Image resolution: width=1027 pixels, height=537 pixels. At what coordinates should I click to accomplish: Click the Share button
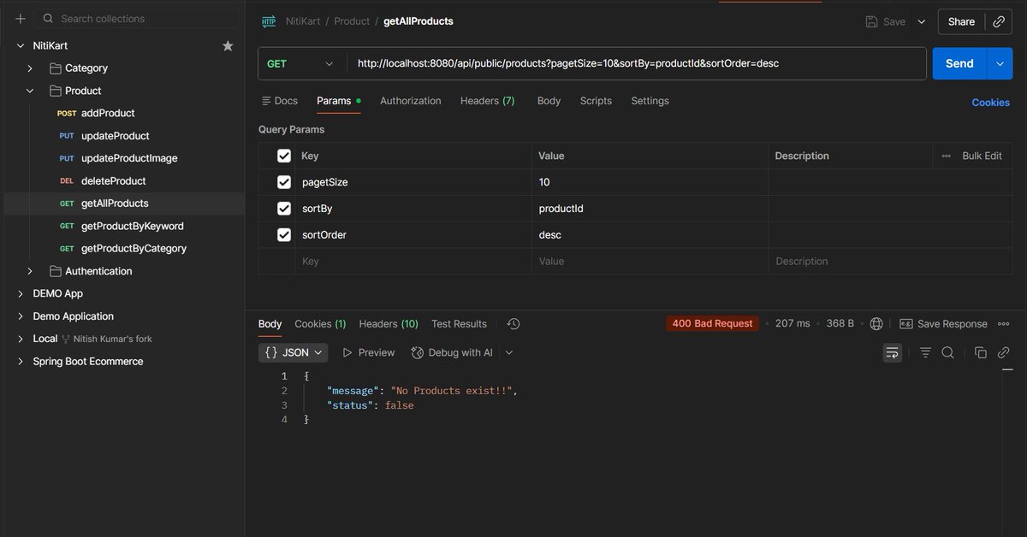(962, 21)
